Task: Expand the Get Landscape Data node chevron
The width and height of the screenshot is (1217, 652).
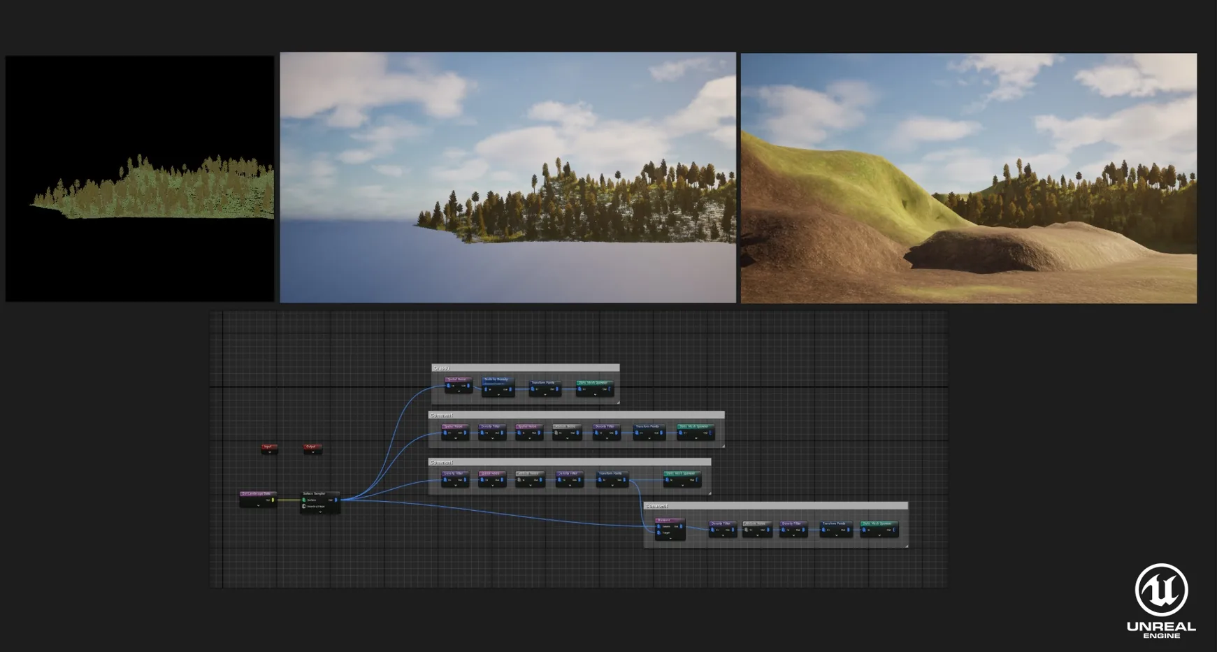Action: [x=259, y=505]
